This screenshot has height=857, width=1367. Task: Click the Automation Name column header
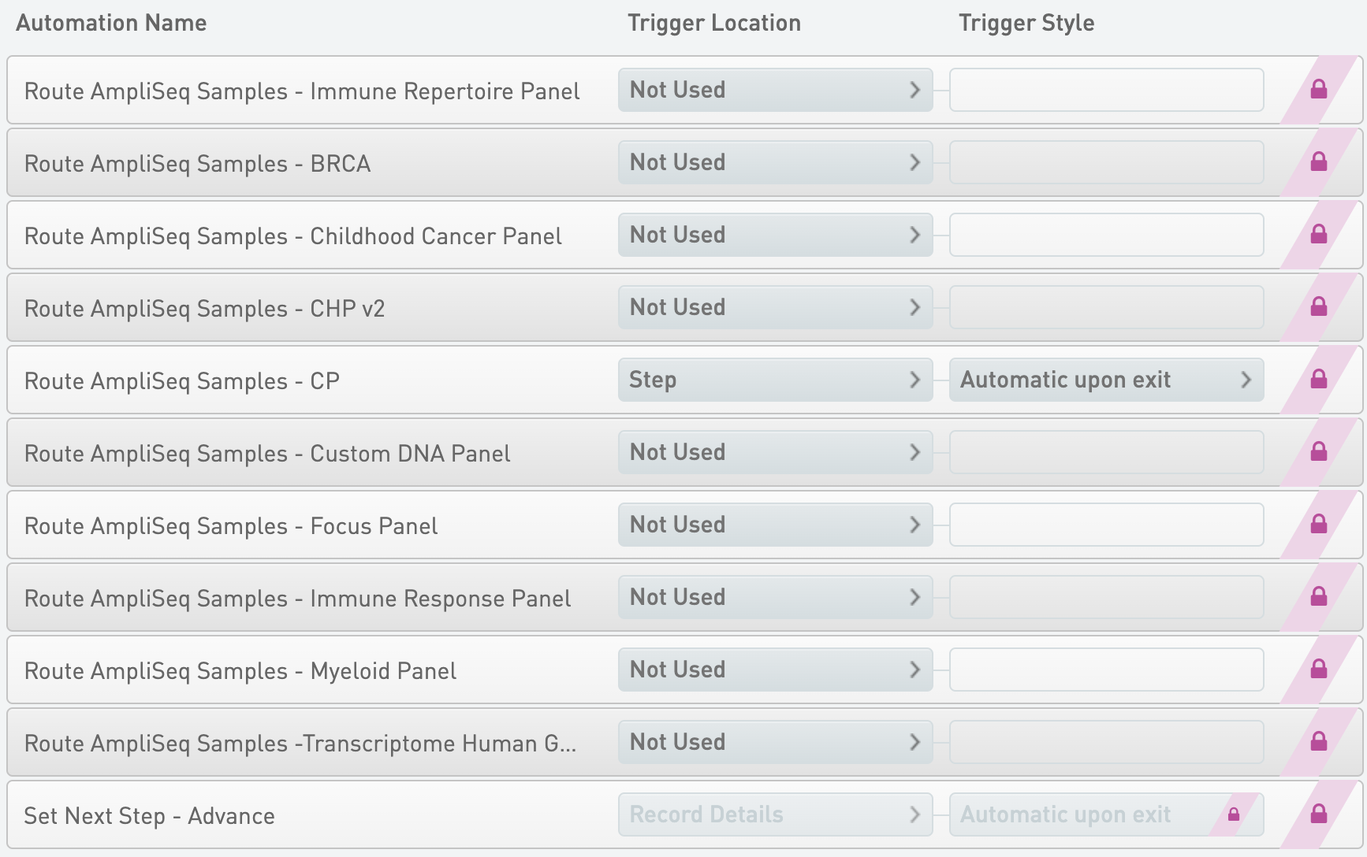[x=111, y=23]
